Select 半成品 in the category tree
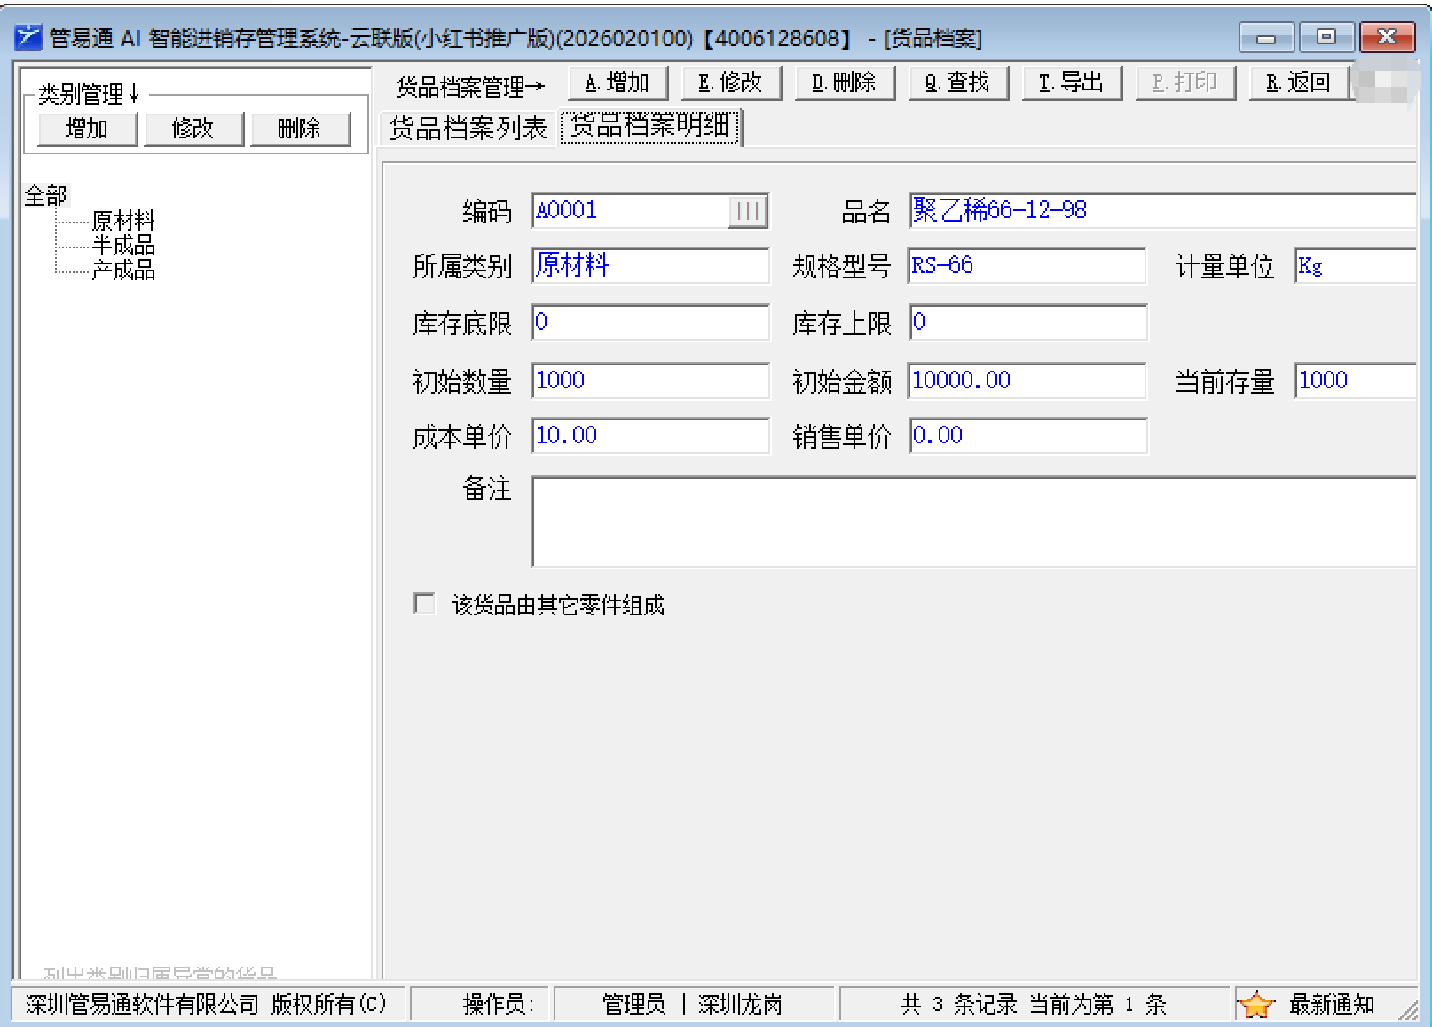Screen dimensions: 1432x1027 pyautogui.click(x=123, y=245)
